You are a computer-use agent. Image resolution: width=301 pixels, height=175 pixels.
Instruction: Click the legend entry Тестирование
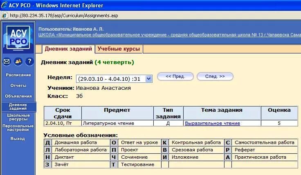click(x=138, y=164)
